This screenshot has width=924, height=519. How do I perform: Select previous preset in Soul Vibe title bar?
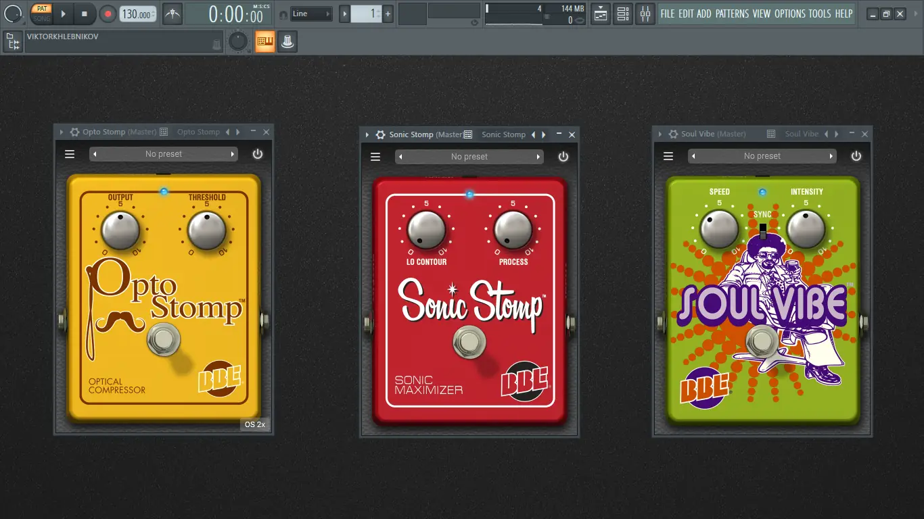tap(826, 134)
